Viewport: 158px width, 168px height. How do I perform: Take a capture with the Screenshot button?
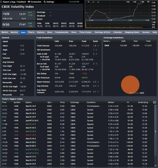35,2
